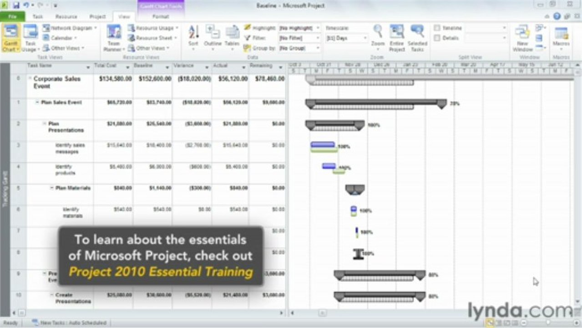Click the Filter funnel icon
Screen dimensions: 582x328
248,38
